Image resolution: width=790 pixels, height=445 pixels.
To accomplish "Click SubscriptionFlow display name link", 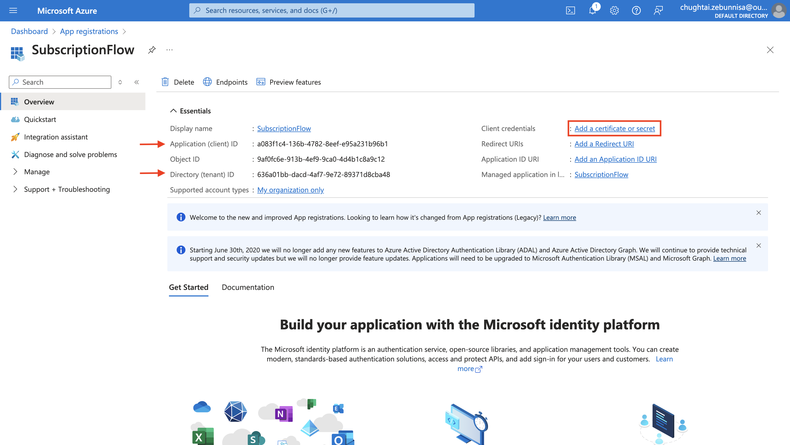I will (x=284, y=128).
